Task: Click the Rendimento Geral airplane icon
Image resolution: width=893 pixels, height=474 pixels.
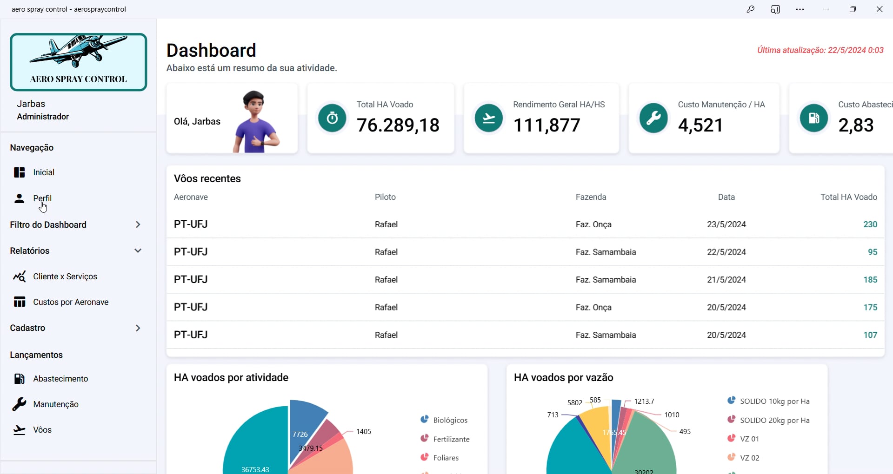Action: (x=488, y=118)
